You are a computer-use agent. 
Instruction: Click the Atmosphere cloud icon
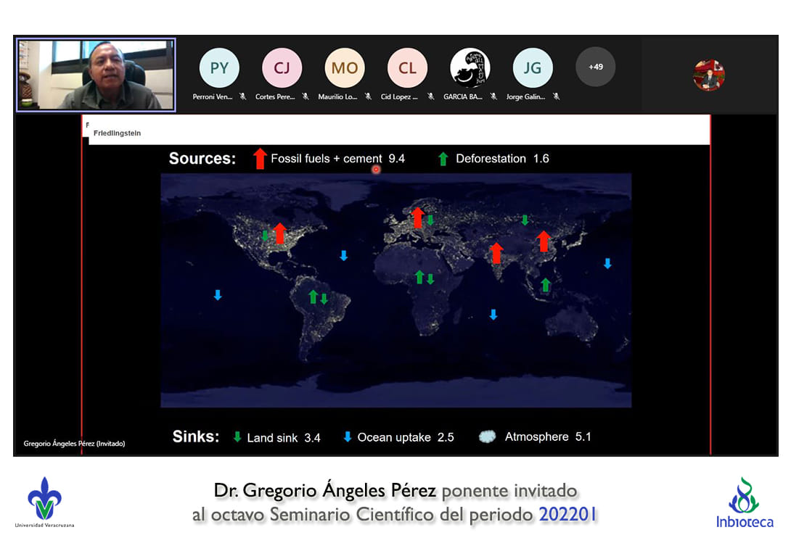488,436
